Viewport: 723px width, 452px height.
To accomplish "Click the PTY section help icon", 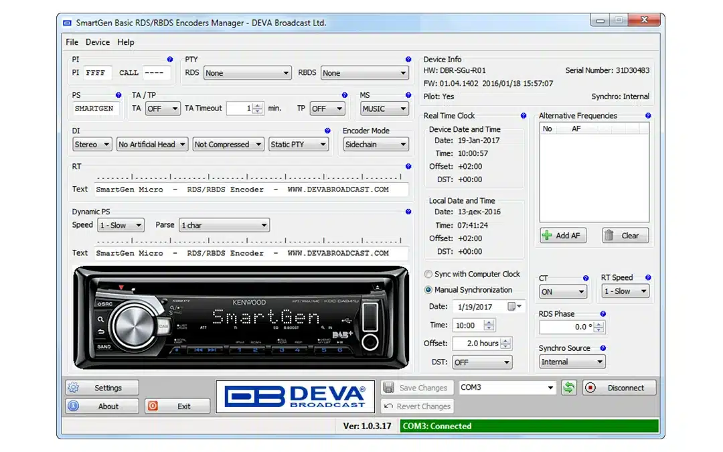I will (408, 60).
